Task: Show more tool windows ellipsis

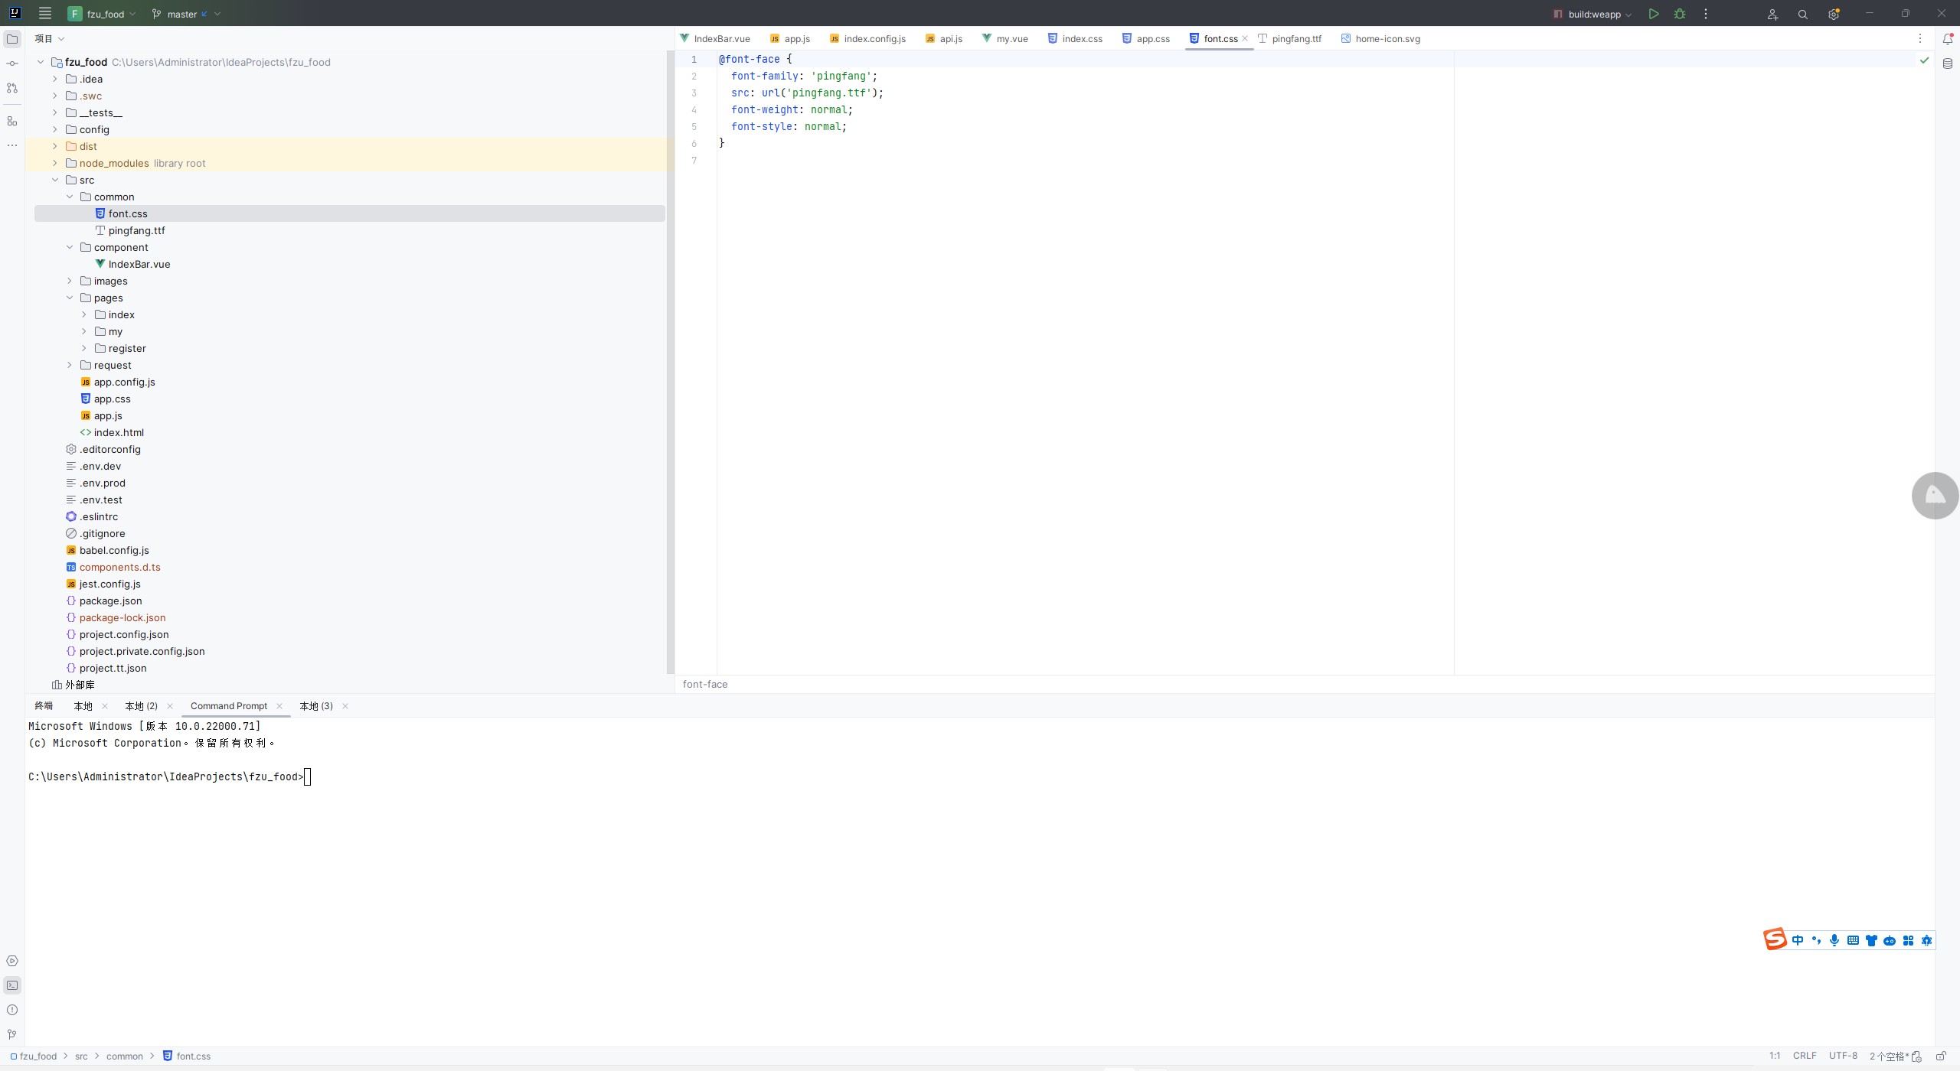Action: pos(12,145)
